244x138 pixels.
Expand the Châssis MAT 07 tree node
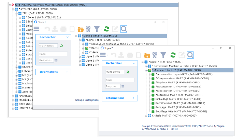point(146,116)
